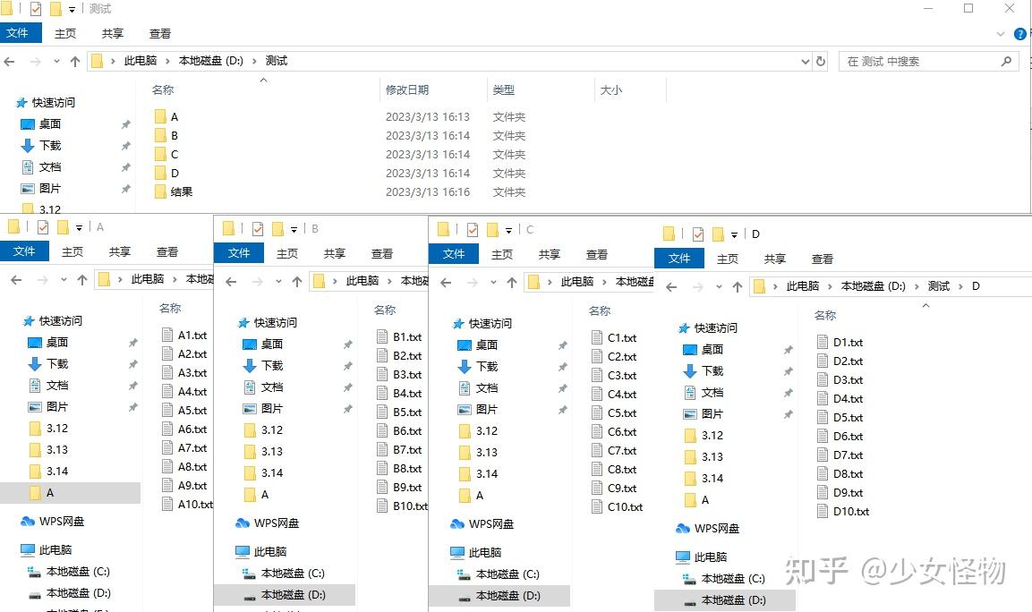
Task: Unpin 桌面 from Quick Access using its pin icon
Action: [126, 125]
